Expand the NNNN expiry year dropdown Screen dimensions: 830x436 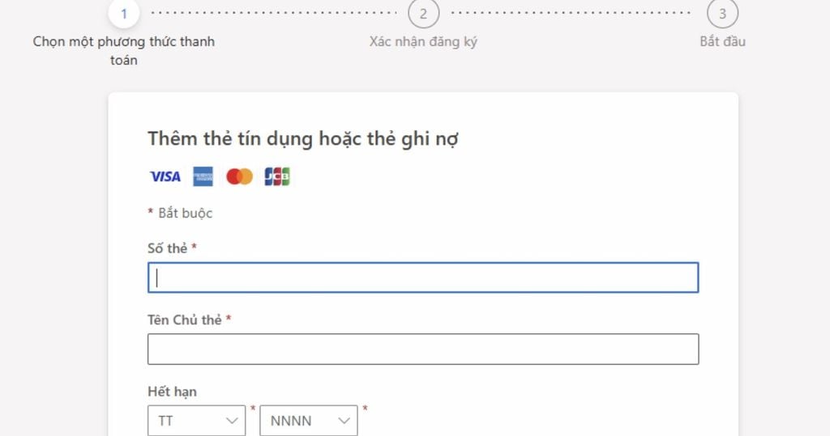coord(308,421)
